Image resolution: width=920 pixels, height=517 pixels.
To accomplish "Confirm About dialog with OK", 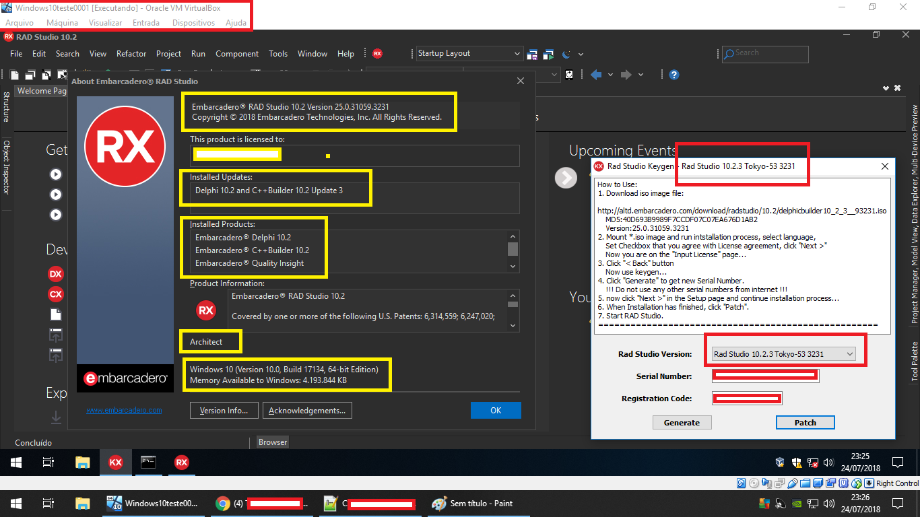I will tap(496, 411).
